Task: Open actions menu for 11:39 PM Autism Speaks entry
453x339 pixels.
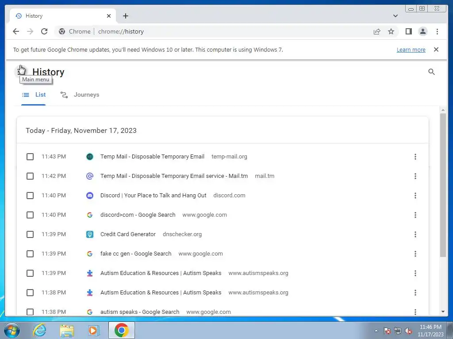Action: 415,273
